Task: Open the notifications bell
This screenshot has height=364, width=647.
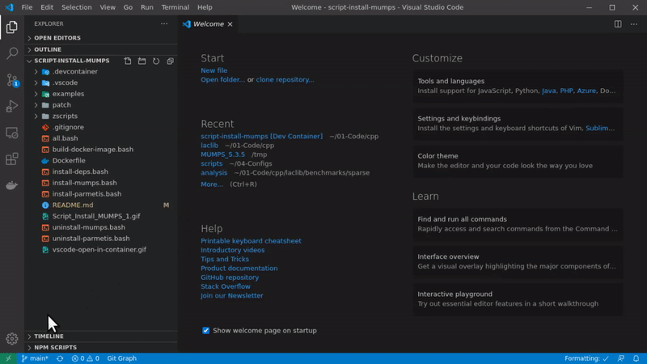Action: (636, 358)
